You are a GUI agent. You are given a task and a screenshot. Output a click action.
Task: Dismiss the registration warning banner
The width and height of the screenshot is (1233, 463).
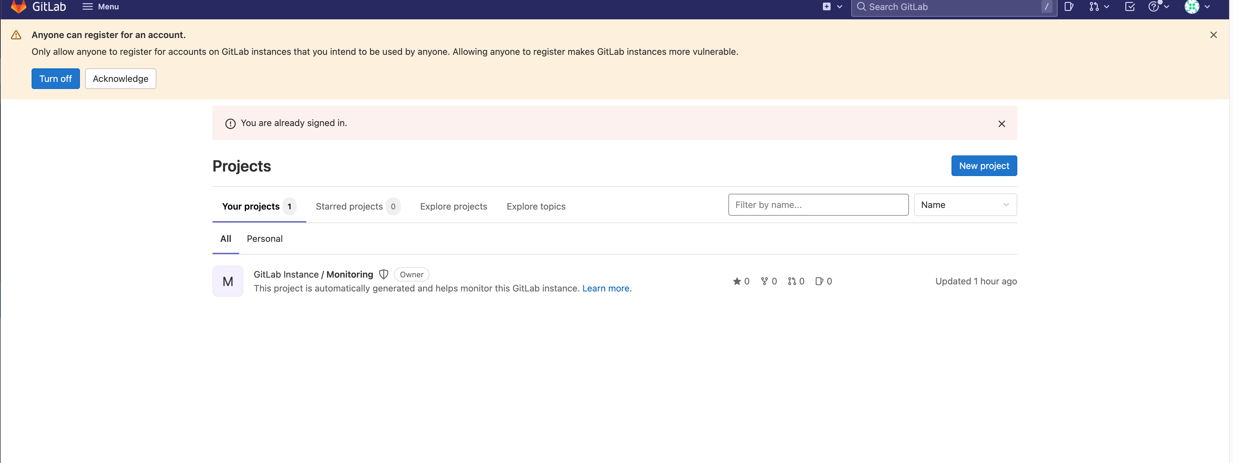tap(1214, 34)
